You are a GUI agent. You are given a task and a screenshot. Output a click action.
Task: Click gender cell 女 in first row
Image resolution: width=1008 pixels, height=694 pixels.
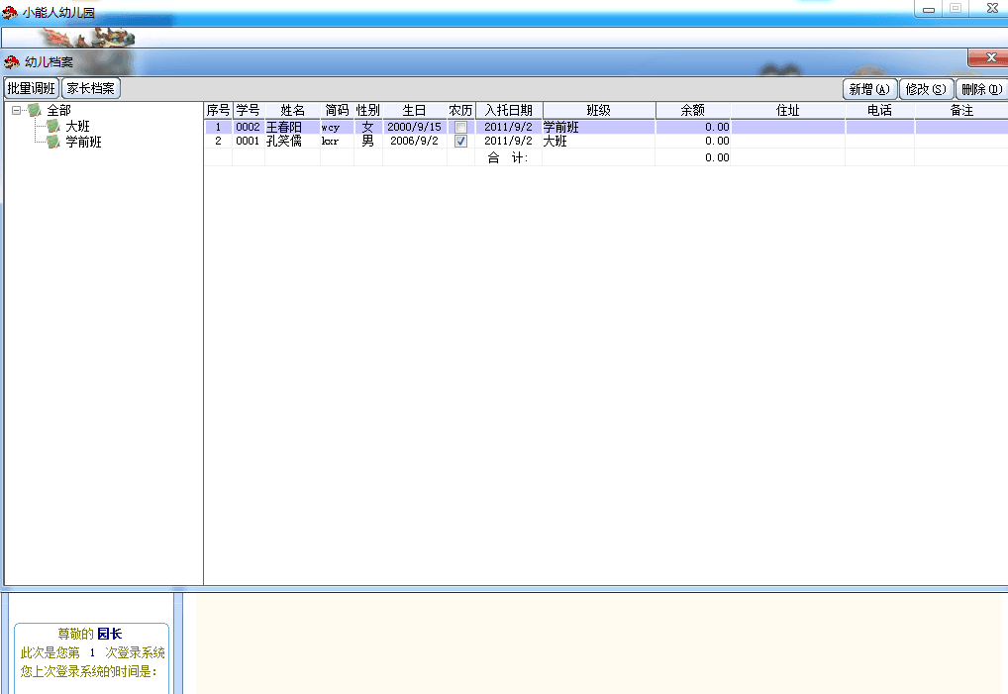tap(368, 128)
